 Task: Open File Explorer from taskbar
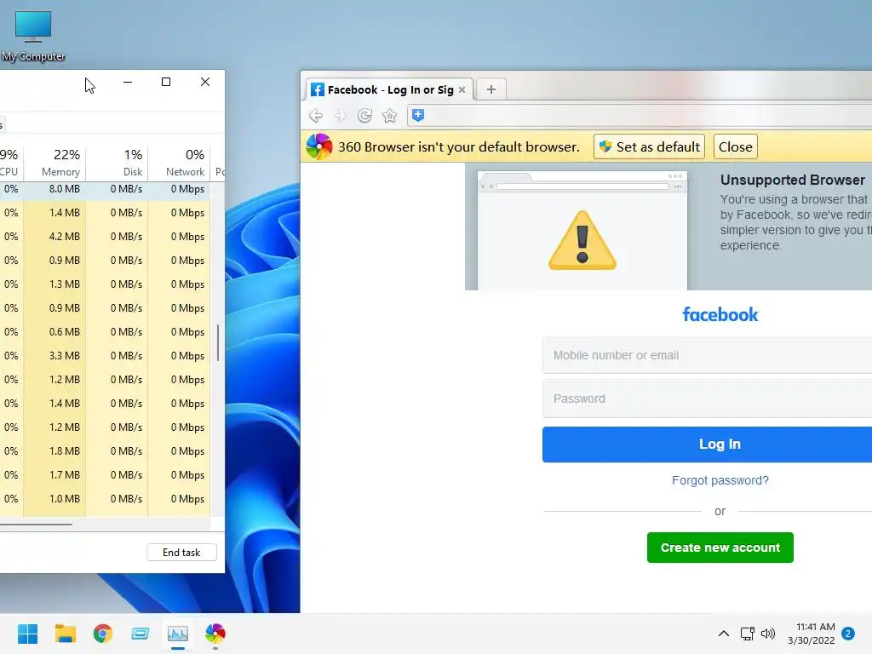point(65,634)
